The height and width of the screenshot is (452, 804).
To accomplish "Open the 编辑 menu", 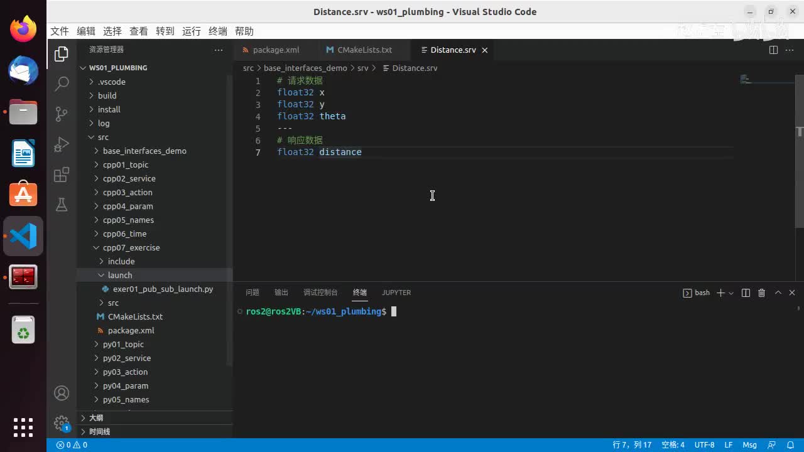I will tap(86, 31).
